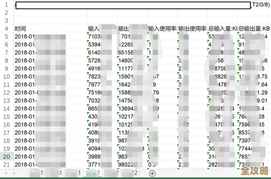The image size is (271, 179).
Task: Select row header 5
Action: pyautogui.click(x=7, y=37)
